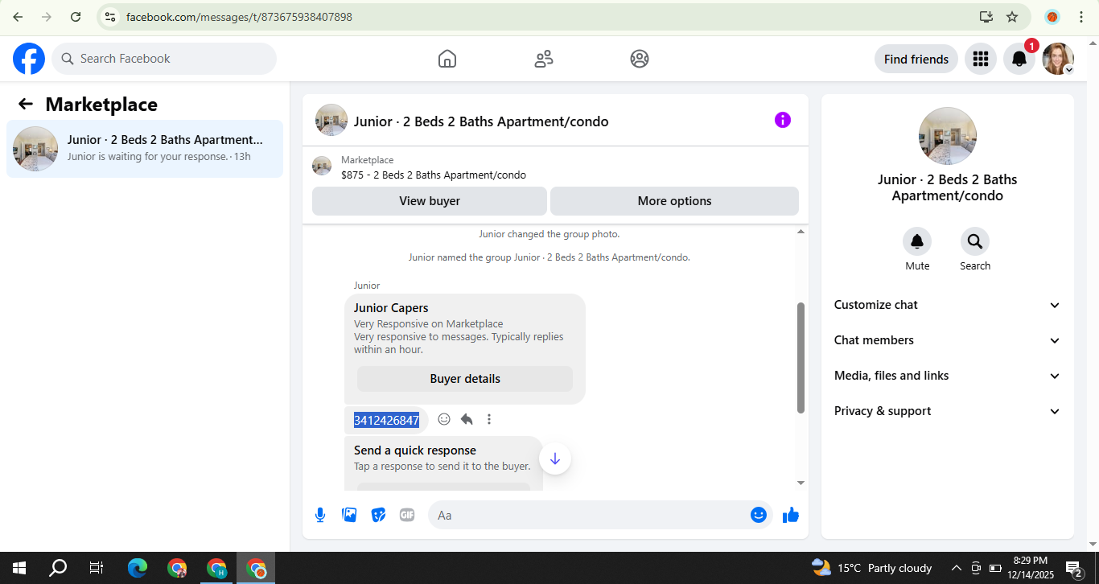Open the notifications bell
This screenshot has height=584, width=1099.
pos(1019,59)
